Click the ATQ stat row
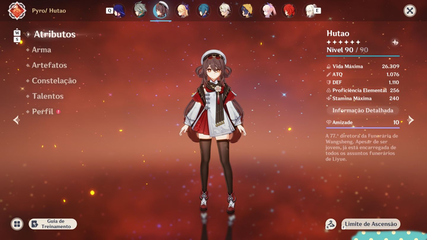Viewport: 427px width, 240px height. [363, 74]
